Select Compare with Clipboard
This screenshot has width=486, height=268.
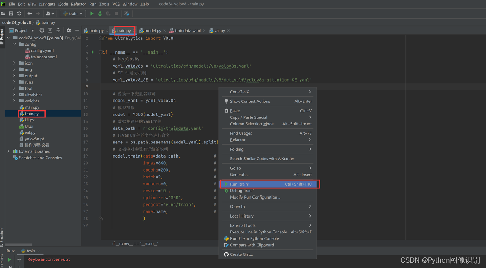click(x=268, y=245)
